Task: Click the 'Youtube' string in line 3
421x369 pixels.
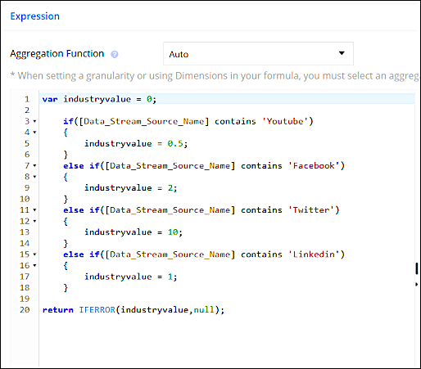Action: point(285,121)
